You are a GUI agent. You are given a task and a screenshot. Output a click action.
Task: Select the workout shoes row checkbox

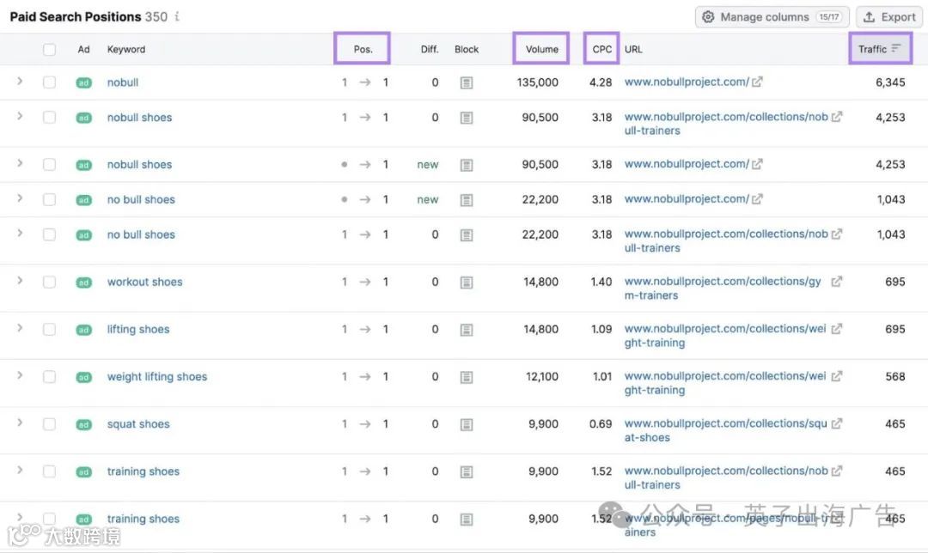point(49,283)
